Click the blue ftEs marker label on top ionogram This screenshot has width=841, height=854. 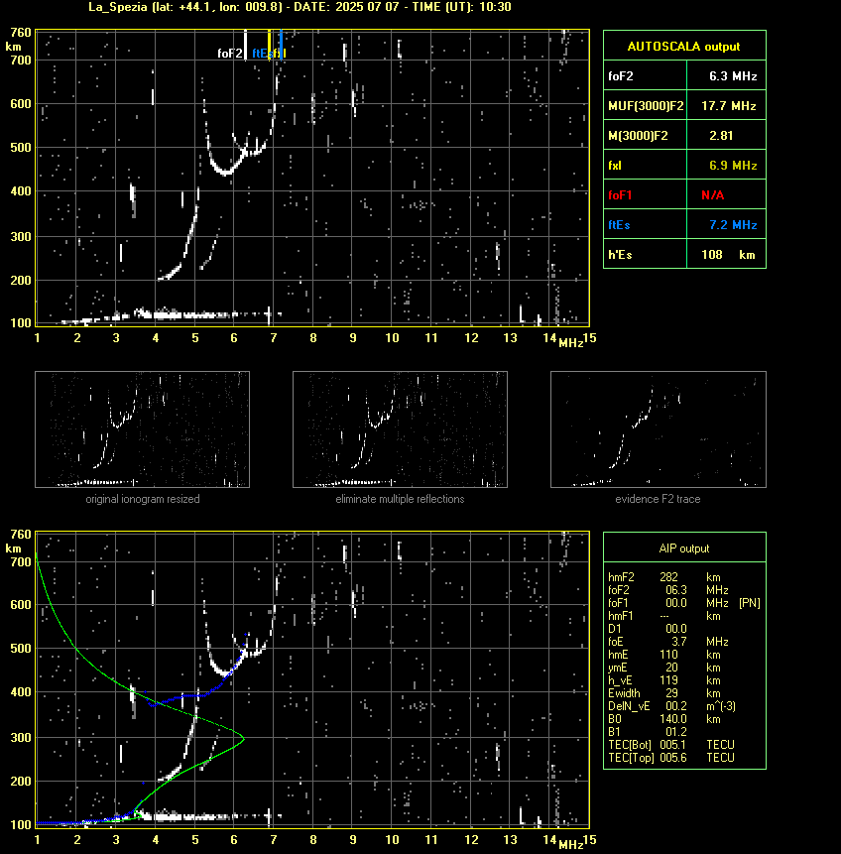pos(262,53)
